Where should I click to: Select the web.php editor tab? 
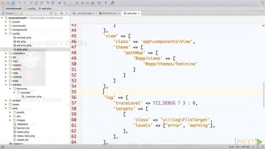click(x=131, y=13)
